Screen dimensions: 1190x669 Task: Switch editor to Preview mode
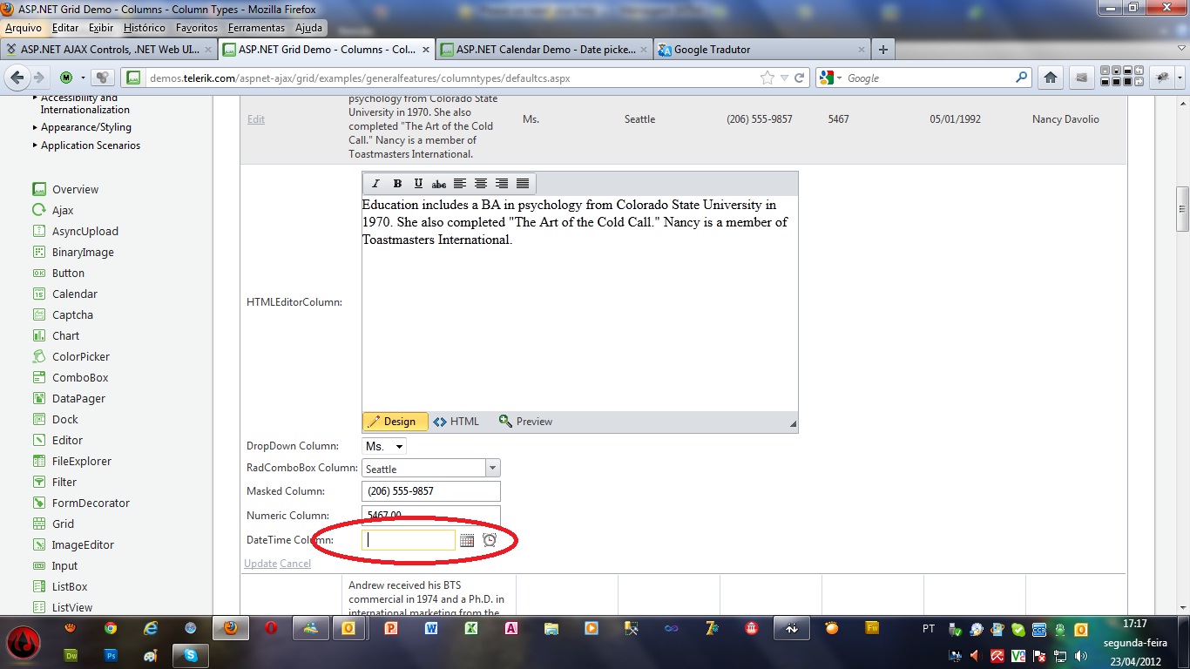click(x=525, y=422)
